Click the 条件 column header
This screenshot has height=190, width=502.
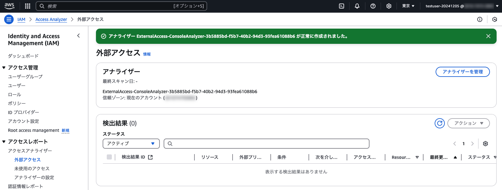click(282, 157)
